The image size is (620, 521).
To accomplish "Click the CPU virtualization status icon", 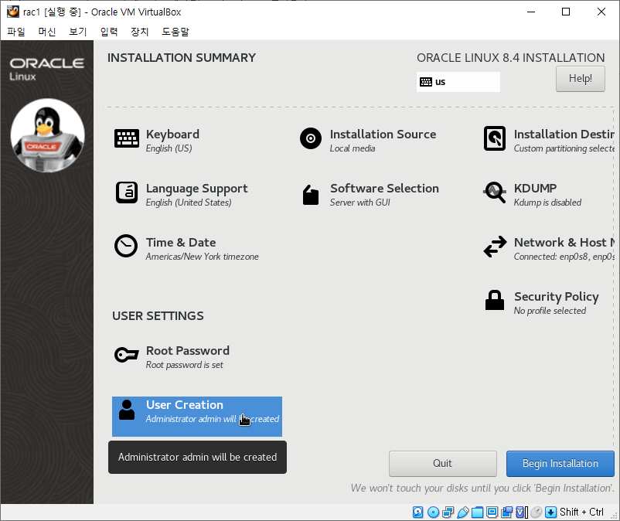I will (520, 512).
